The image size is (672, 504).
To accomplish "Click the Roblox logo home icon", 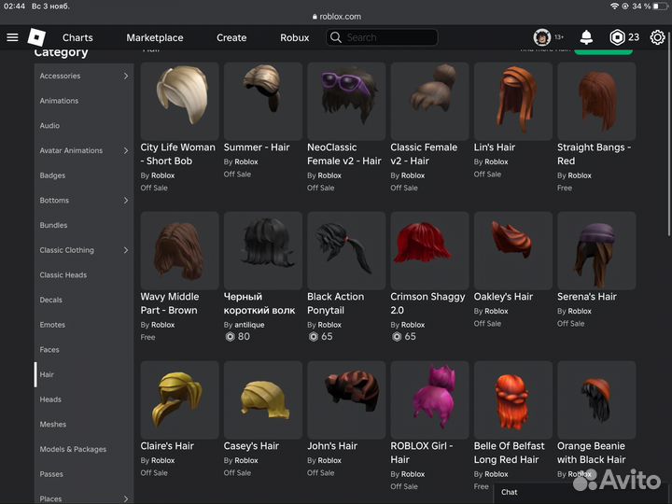I will [x=35, y=37].
